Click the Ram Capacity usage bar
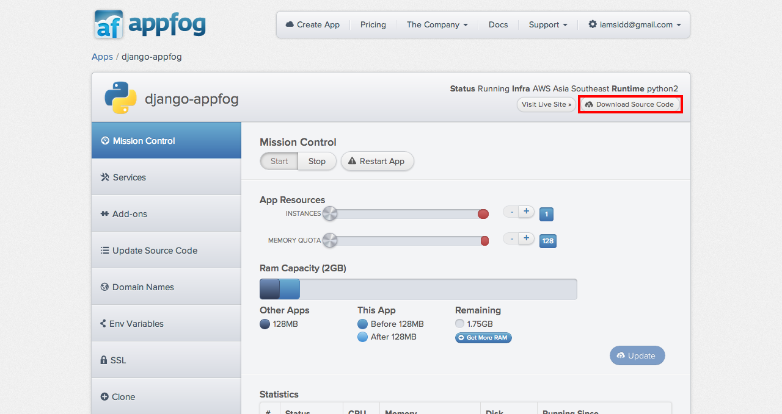 (418, 289)
